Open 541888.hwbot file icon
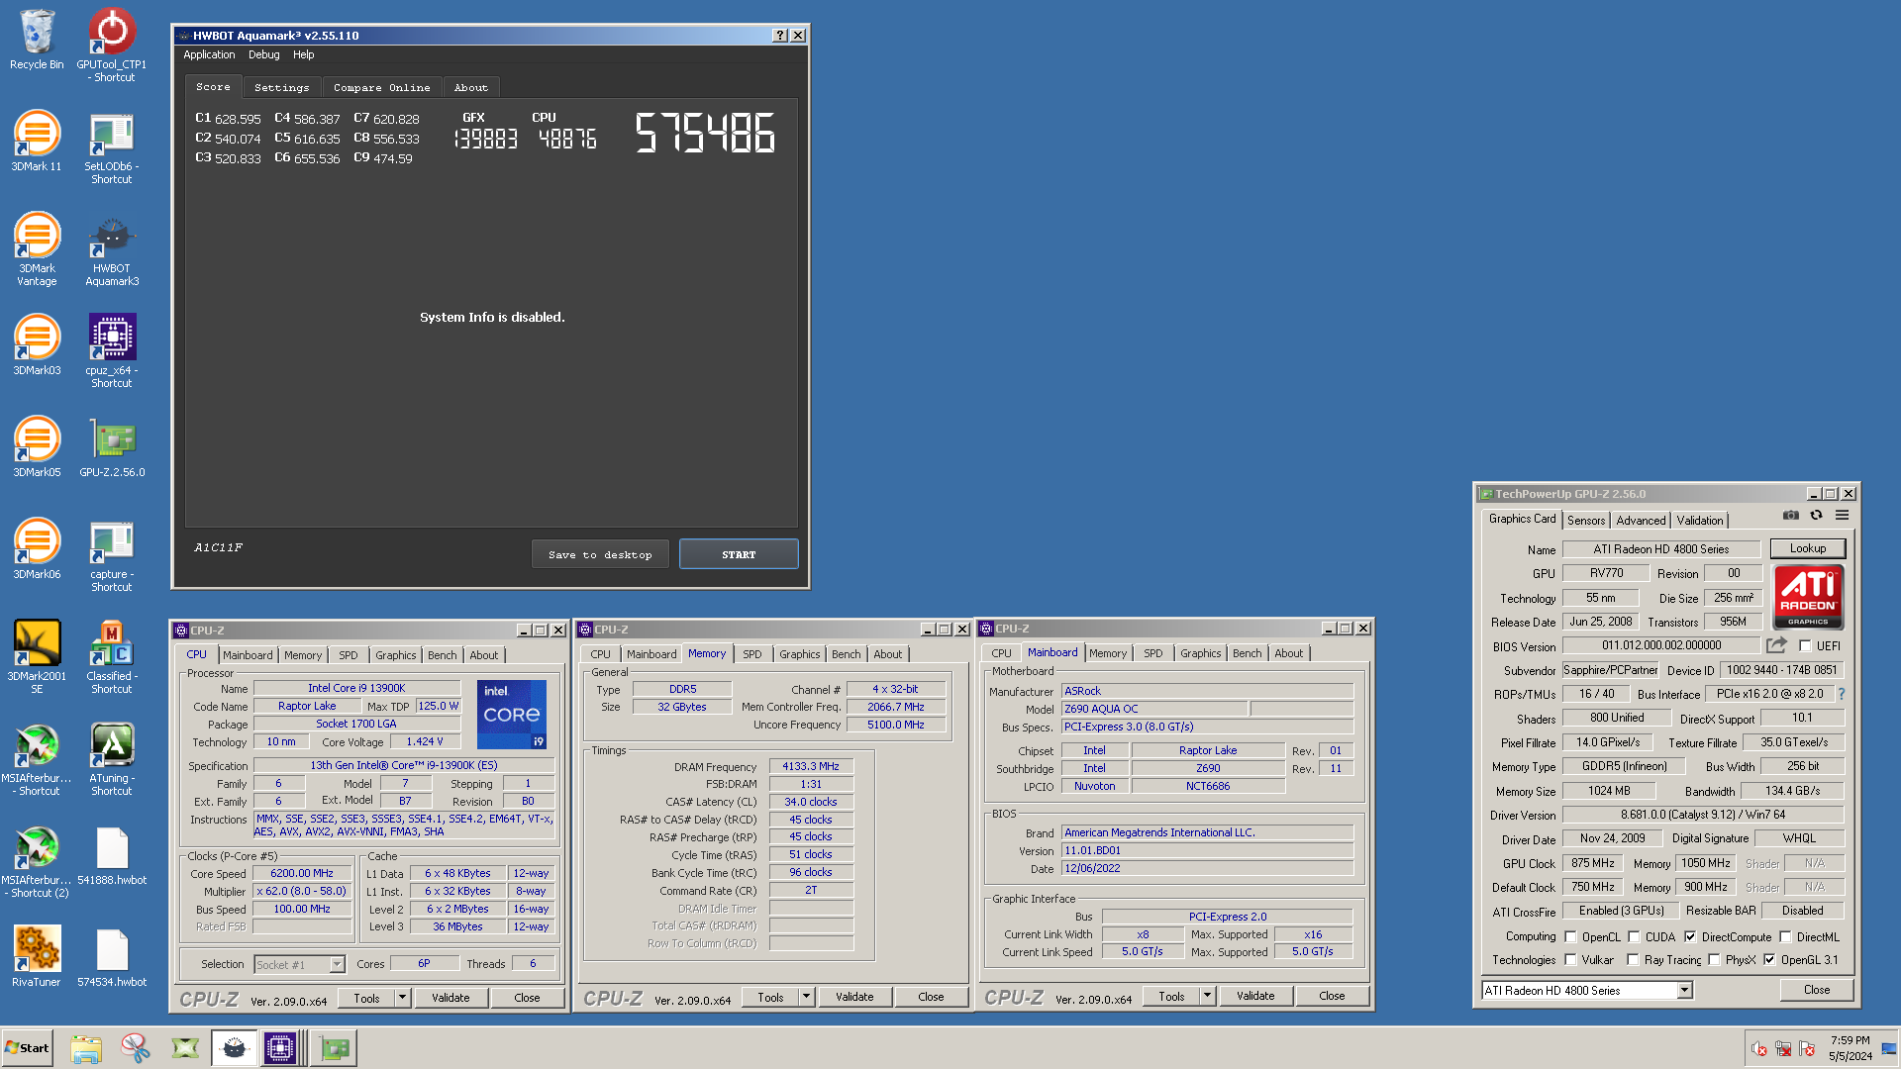 pos(112,855)
